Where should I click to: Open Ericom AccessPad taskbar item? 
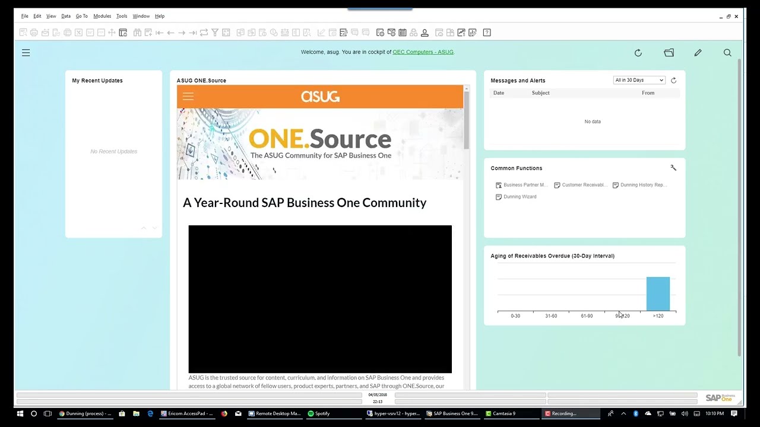186,413
